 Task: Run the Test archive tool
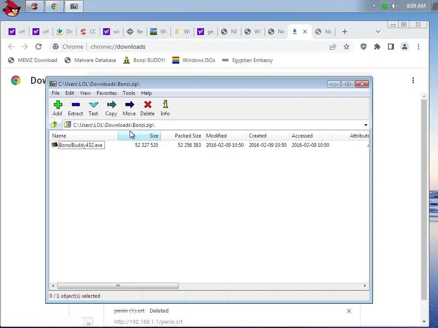point(93,105)
